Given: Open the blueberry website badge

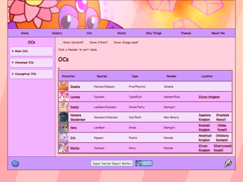Looking at the screenshot, I should pyautogui.click(x=144, y=163).
